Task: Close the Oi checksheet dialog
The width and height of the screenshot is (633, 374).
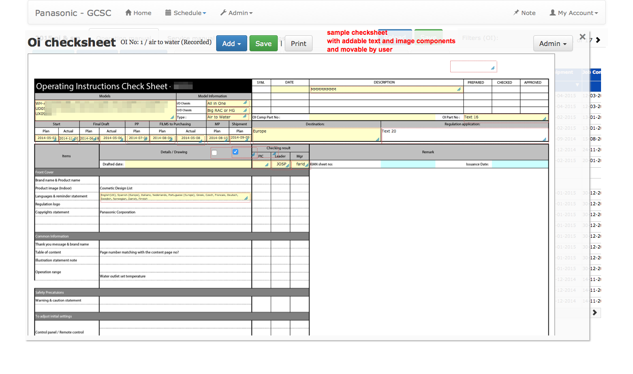Action: click(582, 37)
